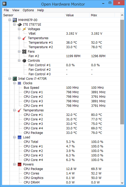Click the M4HM87P-00 motherboard icon
The width and height of the screenshot is (126, 187).
(15, 20)
